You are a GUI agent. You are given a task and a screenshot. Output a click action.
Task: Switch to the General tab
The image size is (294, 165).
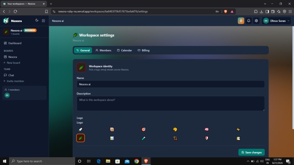pyautogui.click(x=83, y=50)
